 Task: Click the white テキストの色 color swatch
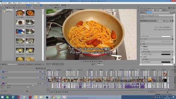(166, 36)
